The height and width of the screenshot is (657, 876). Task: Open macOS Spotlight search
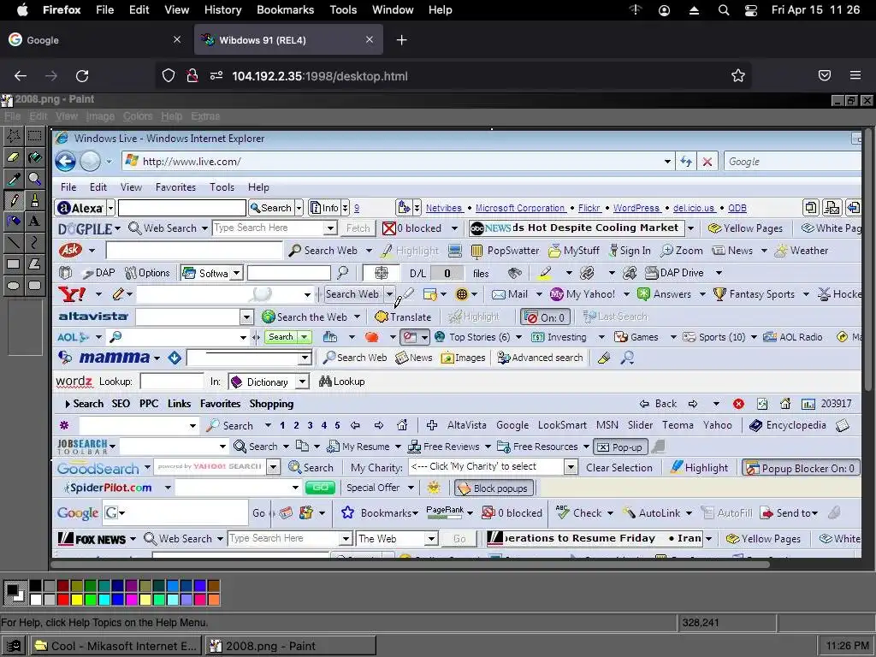coord(724,10)
